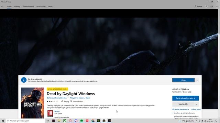Add the game with Sepete ekle
The image size is (220, 123).
pyautogui.click(x=183, y=104)
